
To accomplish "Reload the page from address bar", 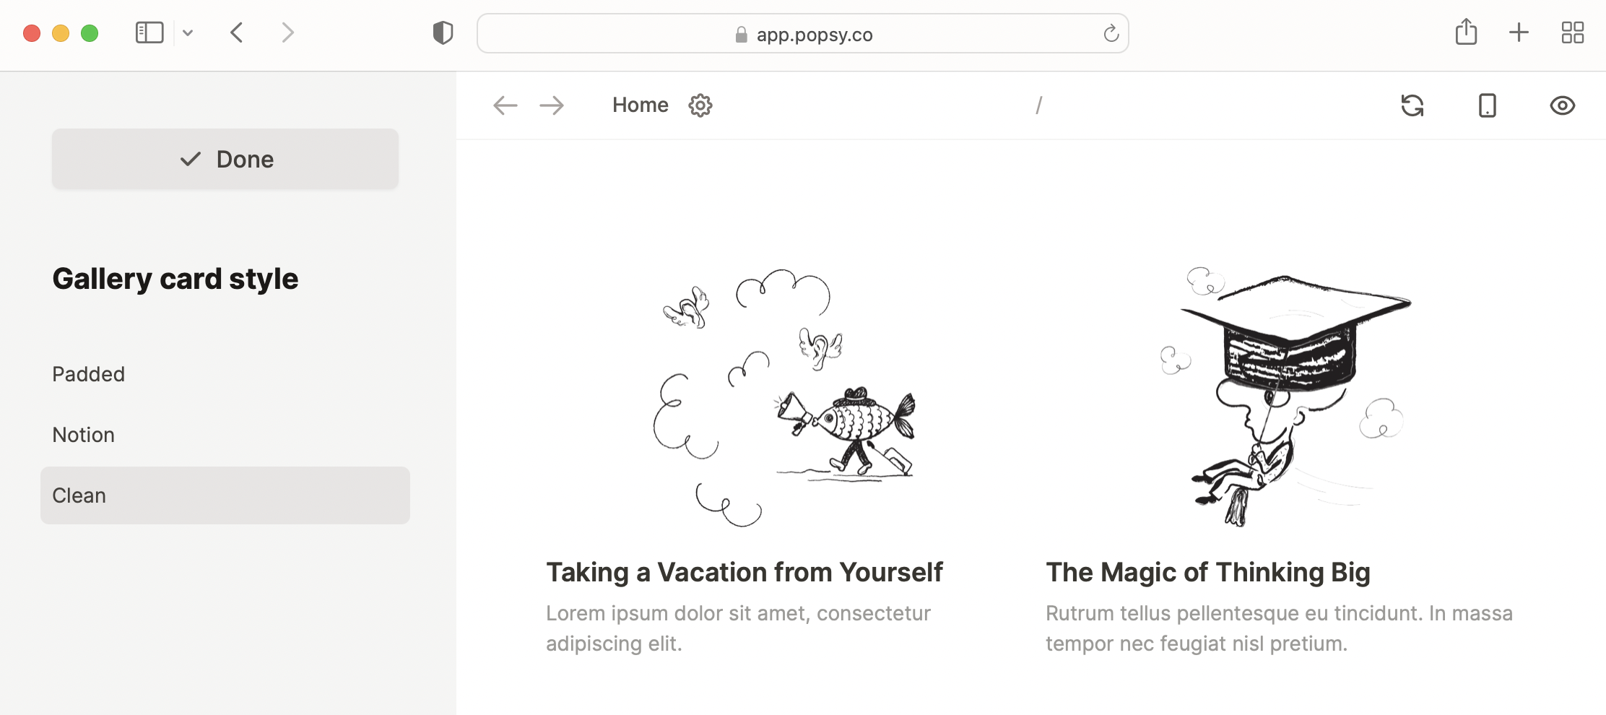I will pyautogui.click(x=1111, y=33).
